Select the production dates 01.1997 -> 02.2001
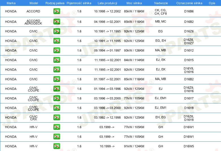 (x=107, y=79)
